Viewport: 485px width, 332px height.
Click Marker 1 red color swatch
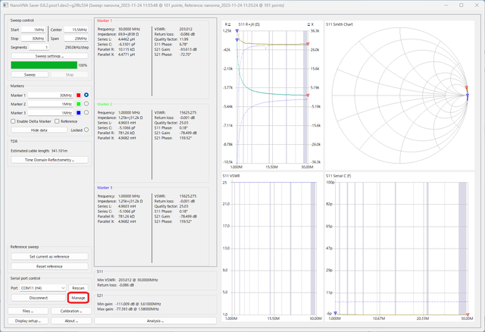click(x=79, y=96)
